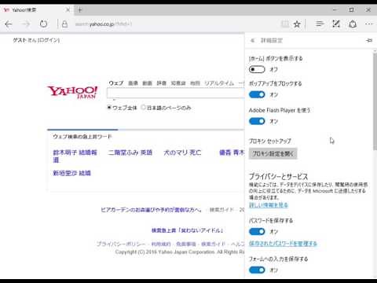Image resolution: width=377 pixels, height=283 pixels.
Task: Open the More actions ellipsis menu
Action: (x=369, y=24)
